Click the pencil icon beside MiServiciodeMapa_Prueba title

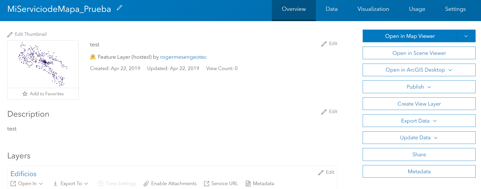[x=119, y=8]
